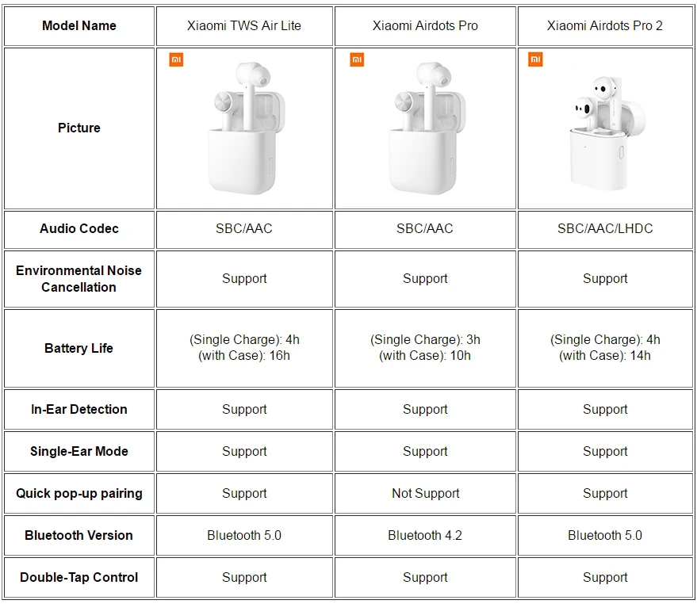Click the Double-Tap Control row label
697x604 pixels.
click(79, 577)
